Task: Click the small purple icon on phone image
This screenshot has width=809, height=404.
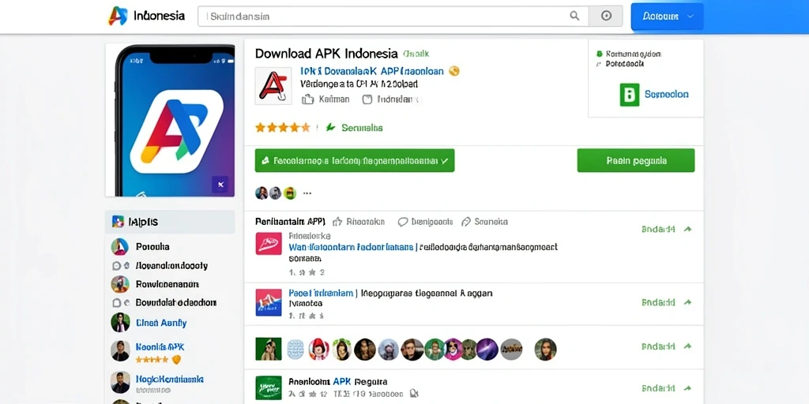Action: 220,184
